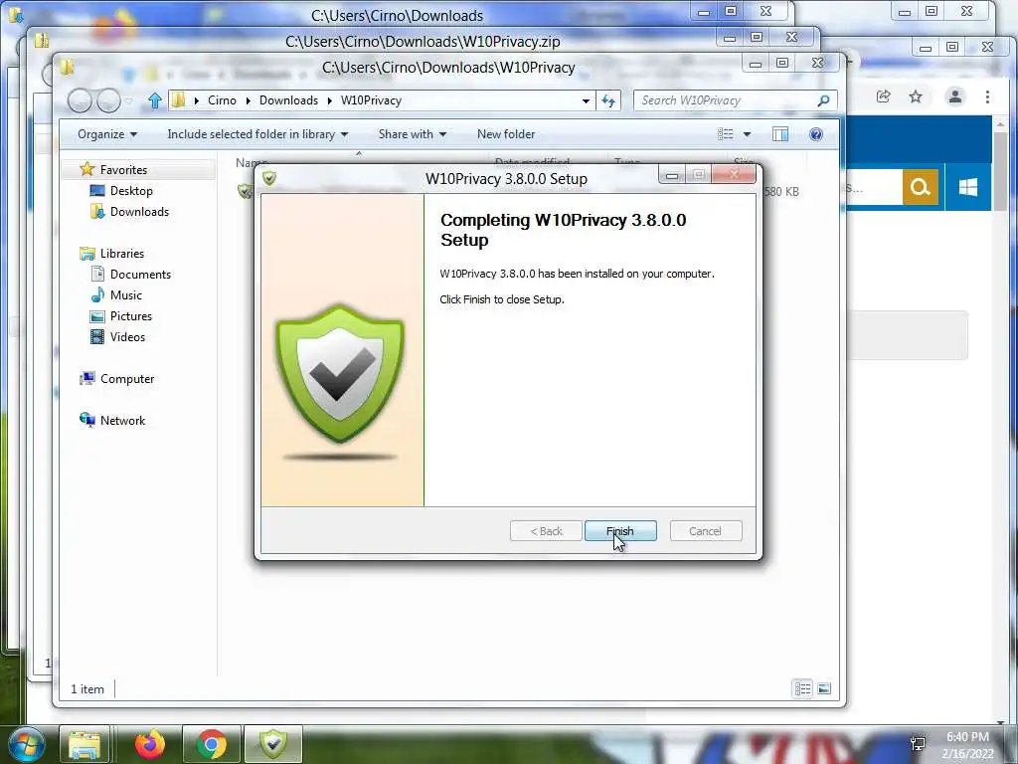The width and height of the screenshot is (1018, 764).
Task: Click the W10Privacy breadcrumb in address bar
Action: point(372,100)
